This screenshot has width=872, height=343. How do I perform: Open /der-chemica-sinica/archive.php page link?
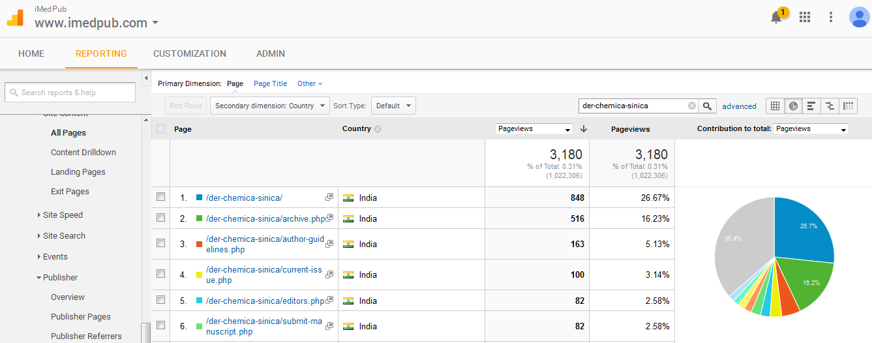pyautogui.click(x=265, y=218)
